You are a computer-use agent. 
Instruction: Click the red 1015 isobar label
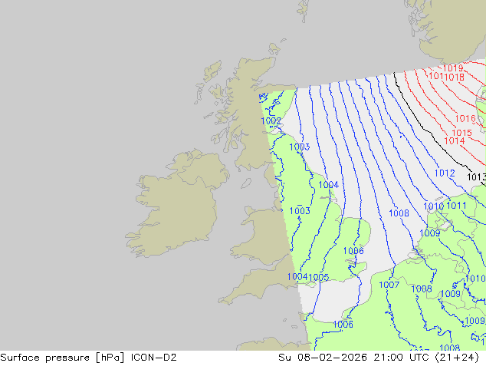(x=461, y=133)
